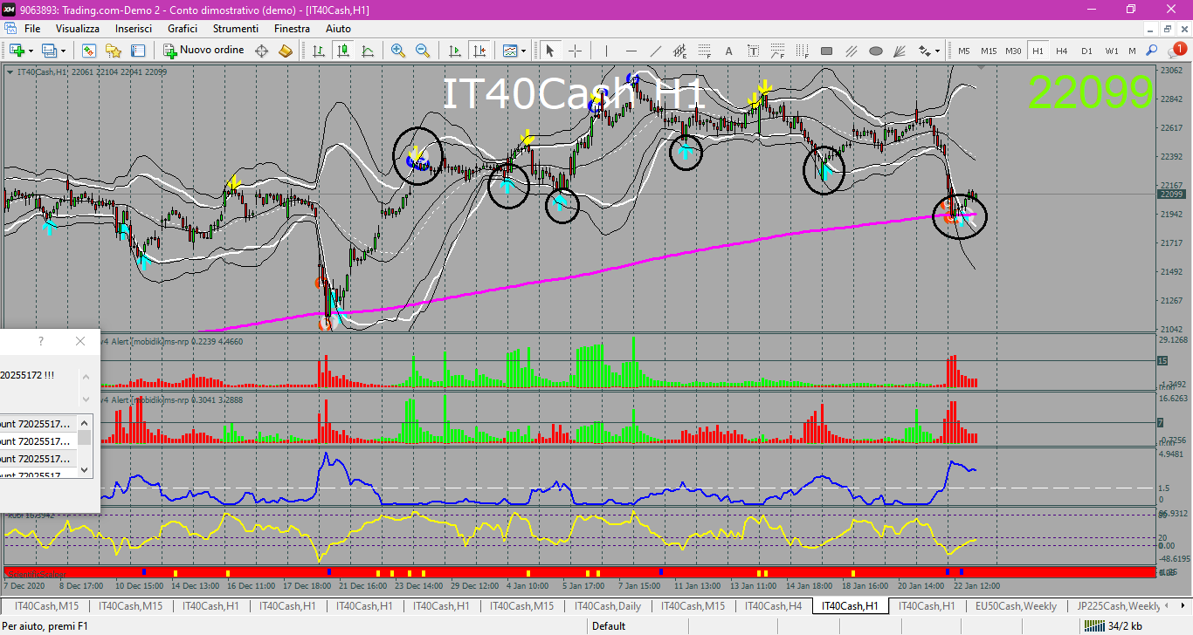Image resolution: width=1193 pixels, height=635 pixels.
Task: Select the Fibonacci retracement tool
Action: click(704, 51)
